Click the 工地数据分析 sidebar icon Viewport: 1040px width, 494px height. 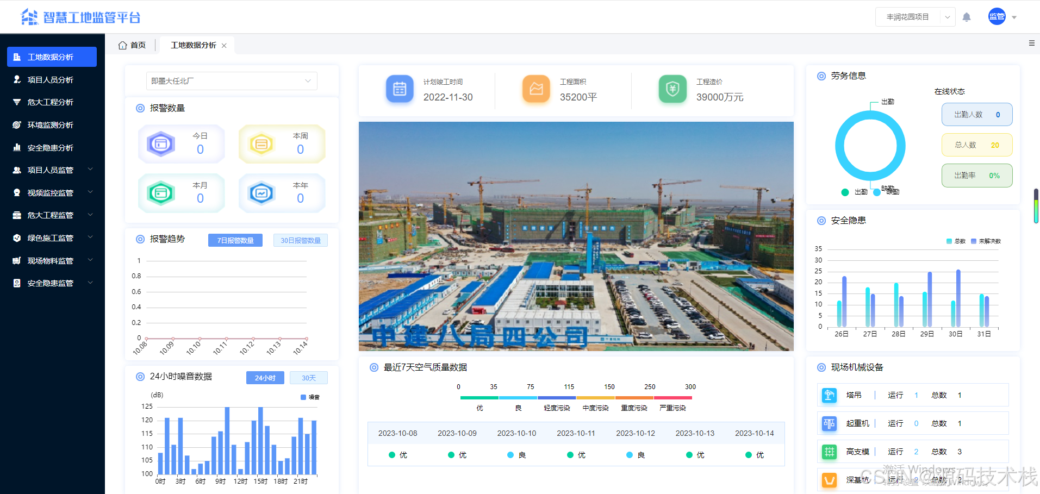coord(17,57)
